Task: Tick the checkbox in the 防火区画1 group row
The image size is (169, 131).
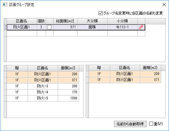Action: pos(49,27)
